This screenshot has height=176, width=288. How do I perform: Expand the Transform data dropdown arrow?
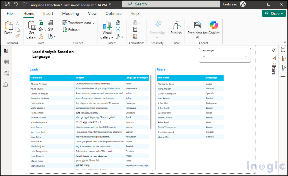click(93, 23)
